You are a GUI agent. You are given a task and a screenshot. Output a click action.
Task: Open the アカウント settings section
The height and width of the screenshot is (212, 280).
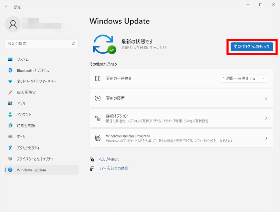pos(24,115)
